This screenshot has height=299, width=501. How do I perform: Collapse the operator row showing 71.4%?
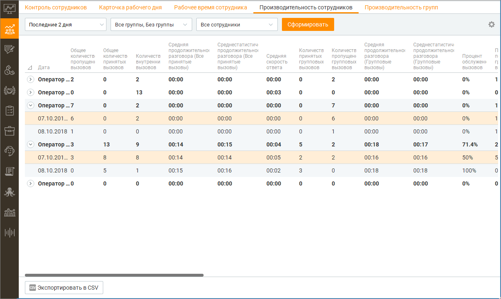tap(30, 144)
